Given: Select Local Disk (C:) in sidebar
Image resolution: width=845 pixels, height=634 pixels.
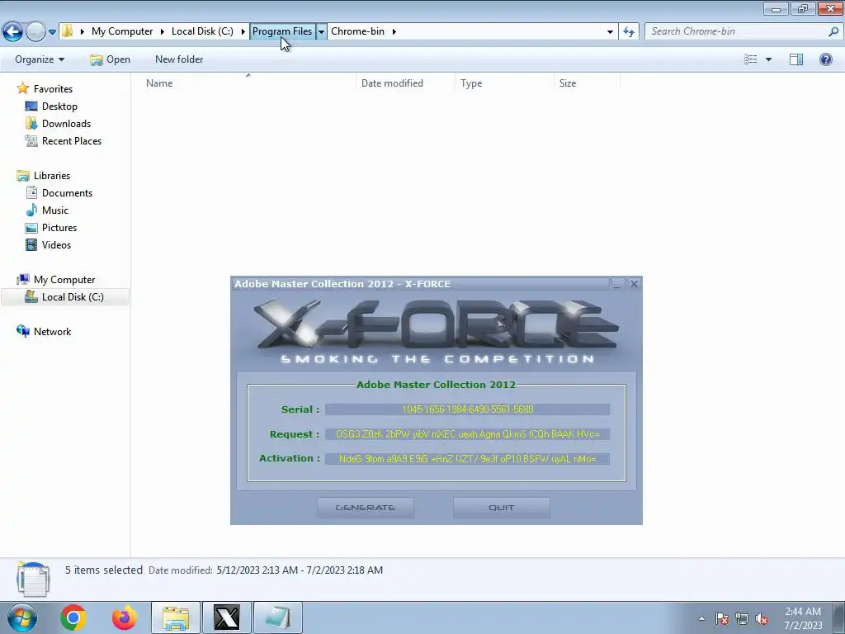Looking at the screenshot, I should [x=65, y=297].
